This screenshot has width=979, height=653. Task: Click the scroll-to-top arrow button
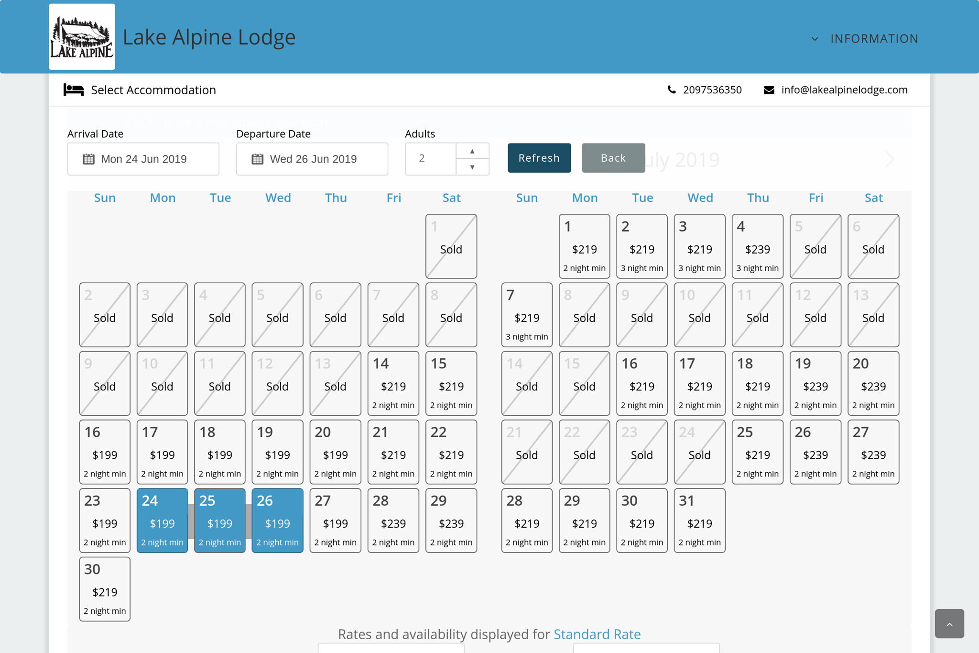[949, 623]
